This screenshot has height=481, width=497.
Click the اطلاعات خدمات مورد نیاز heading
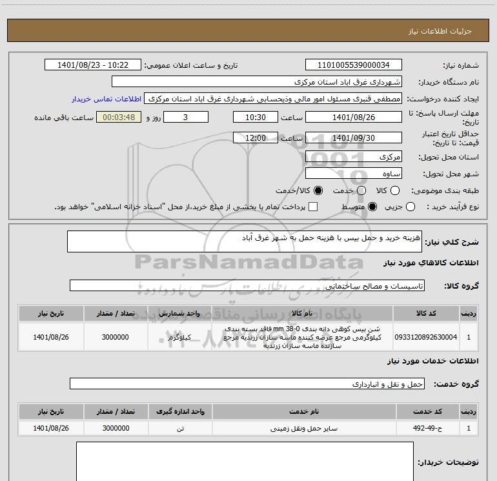pos(433,361)
